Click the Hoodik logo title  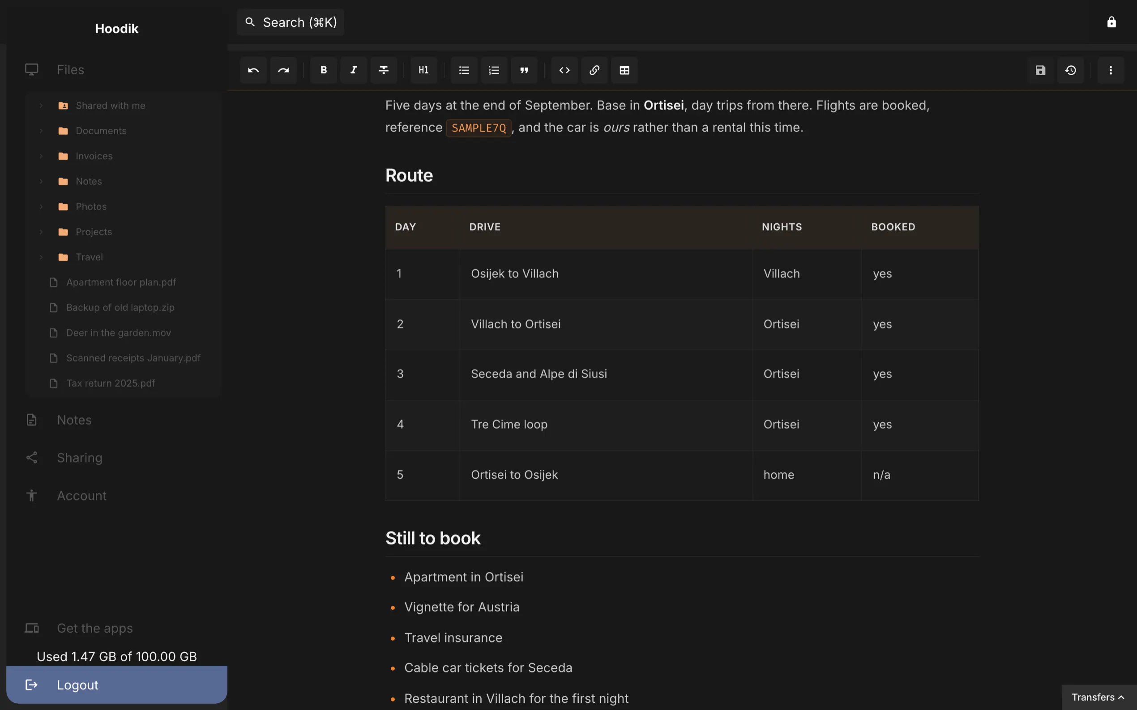116,29
